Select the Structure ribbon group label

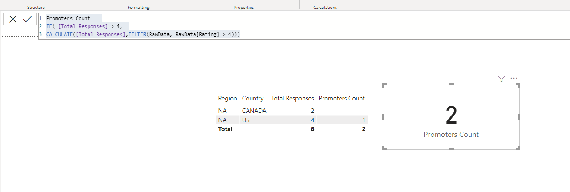tap(36, 7)
